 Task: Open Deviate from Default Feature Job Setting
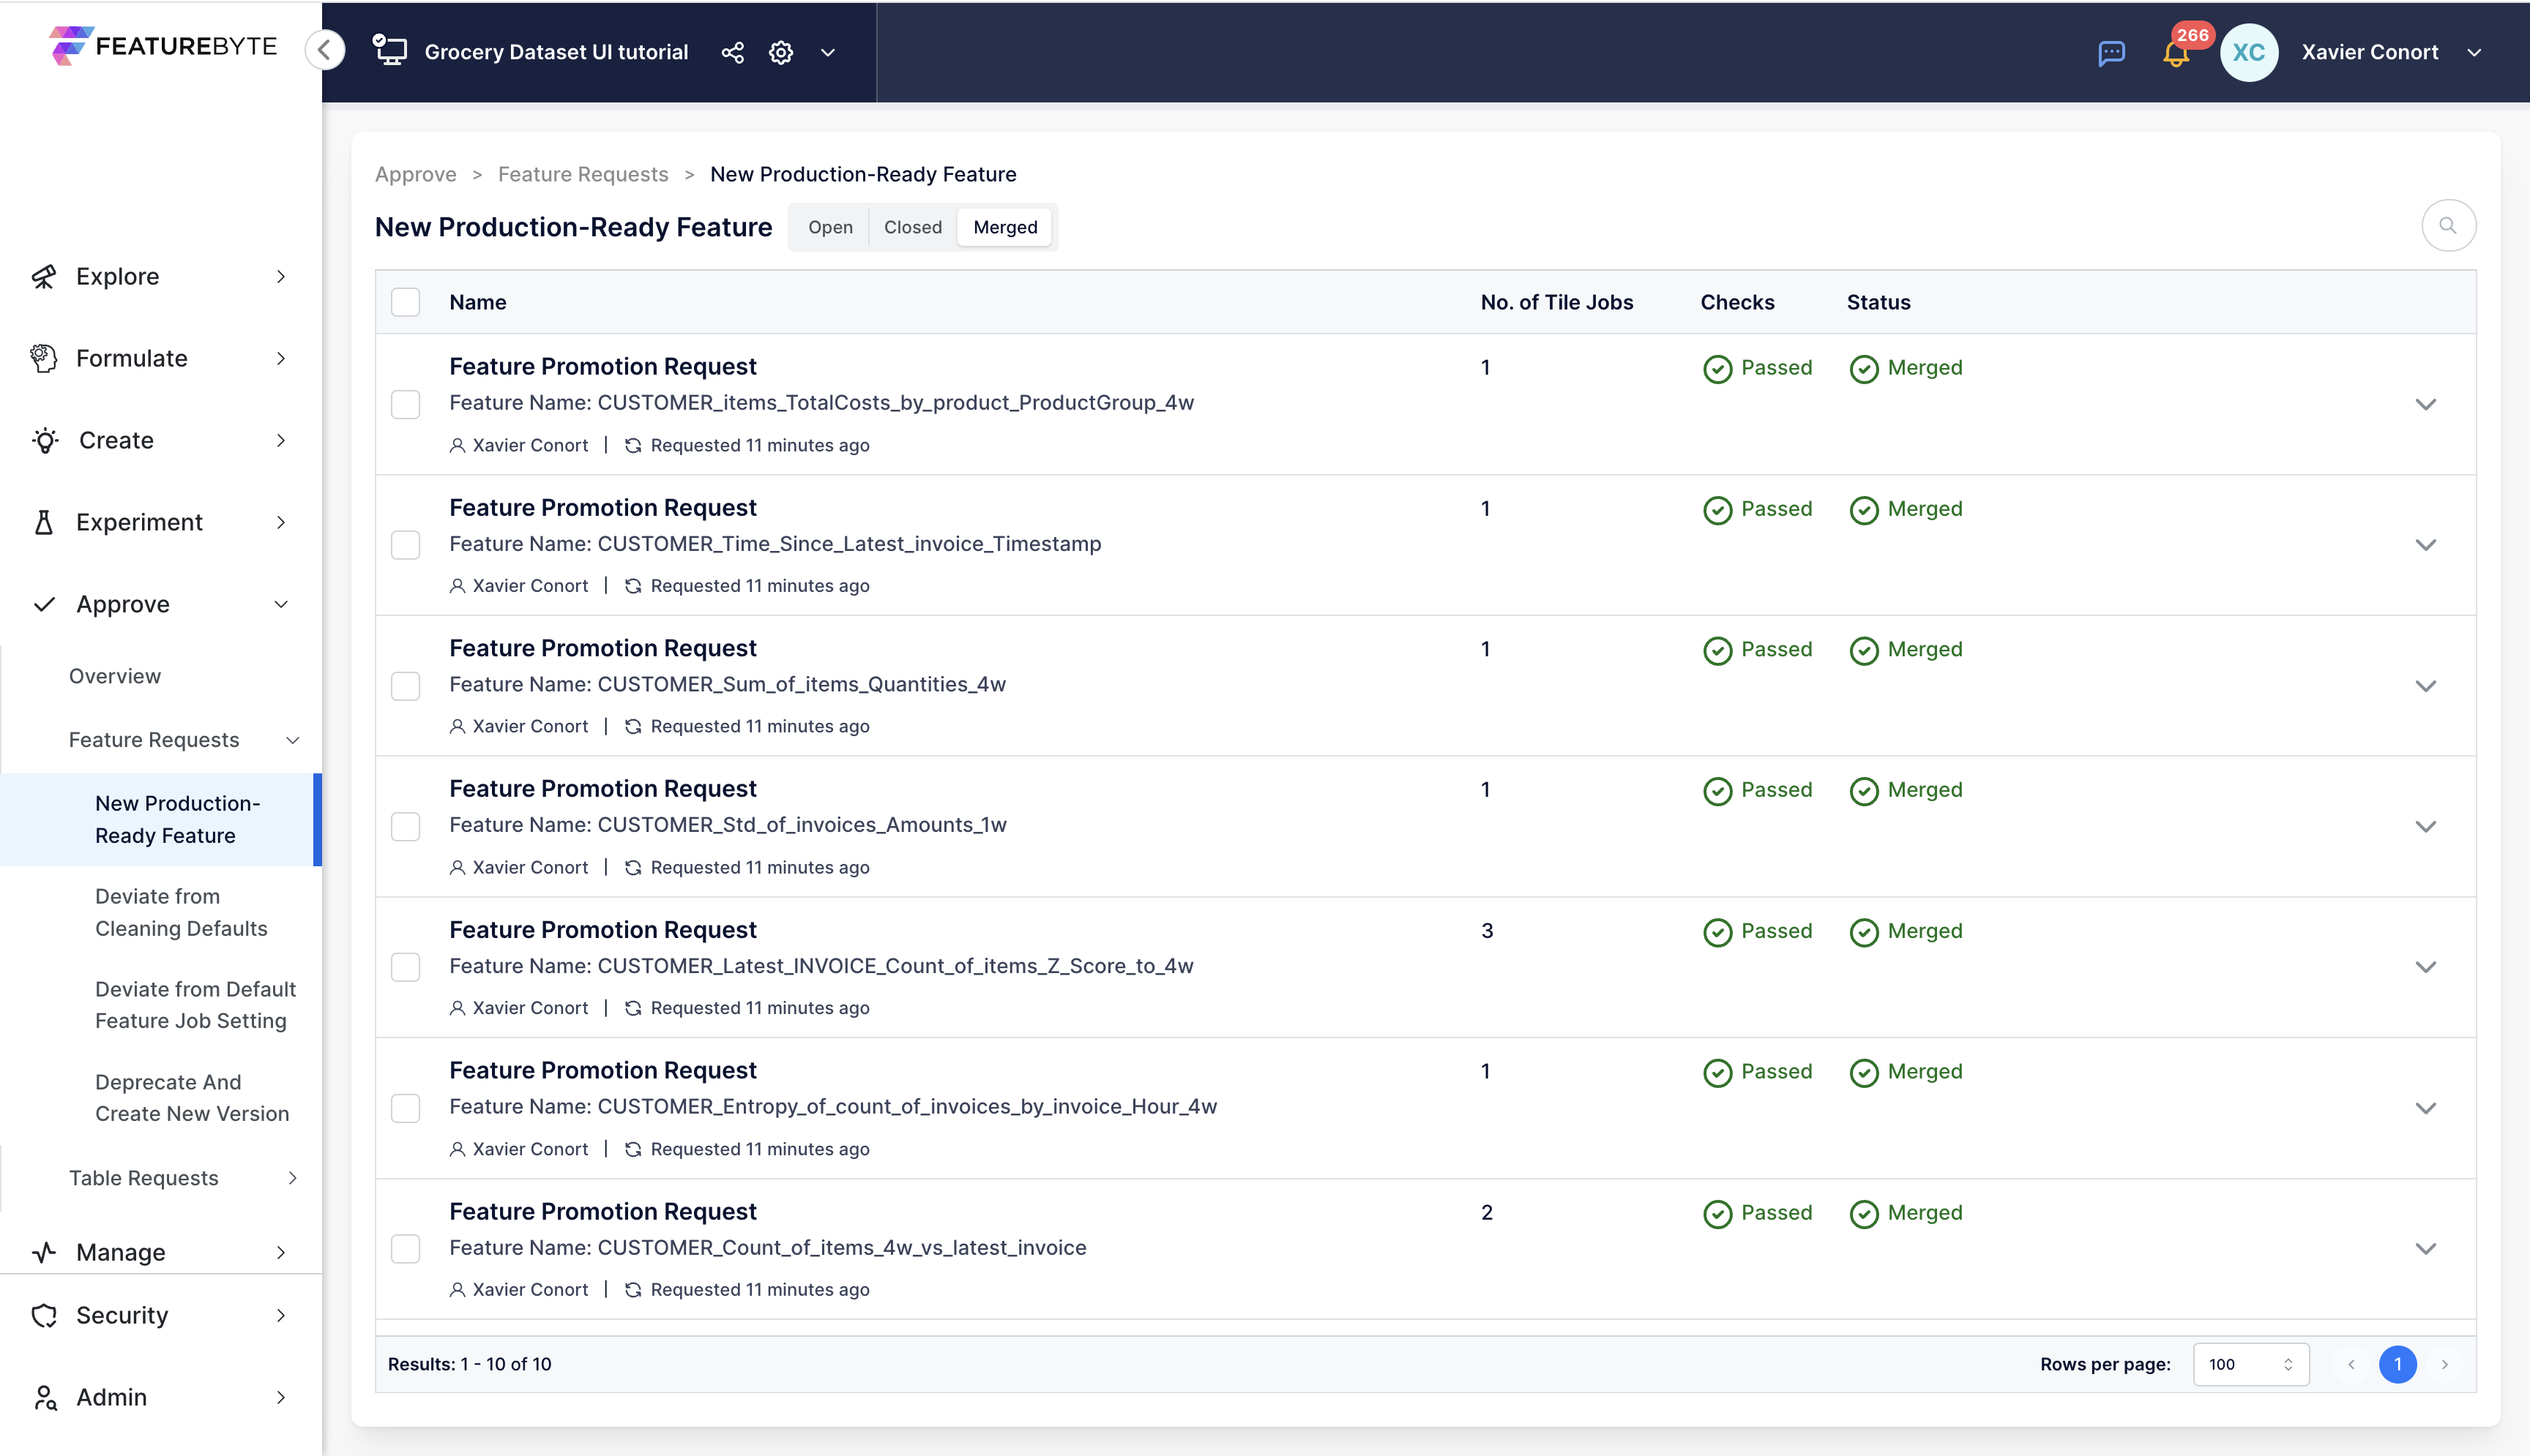point(195,1005)
